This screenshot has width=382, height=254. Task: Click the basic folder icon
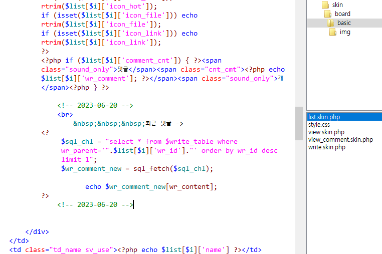pyautogui.click(x=330, y=23)
